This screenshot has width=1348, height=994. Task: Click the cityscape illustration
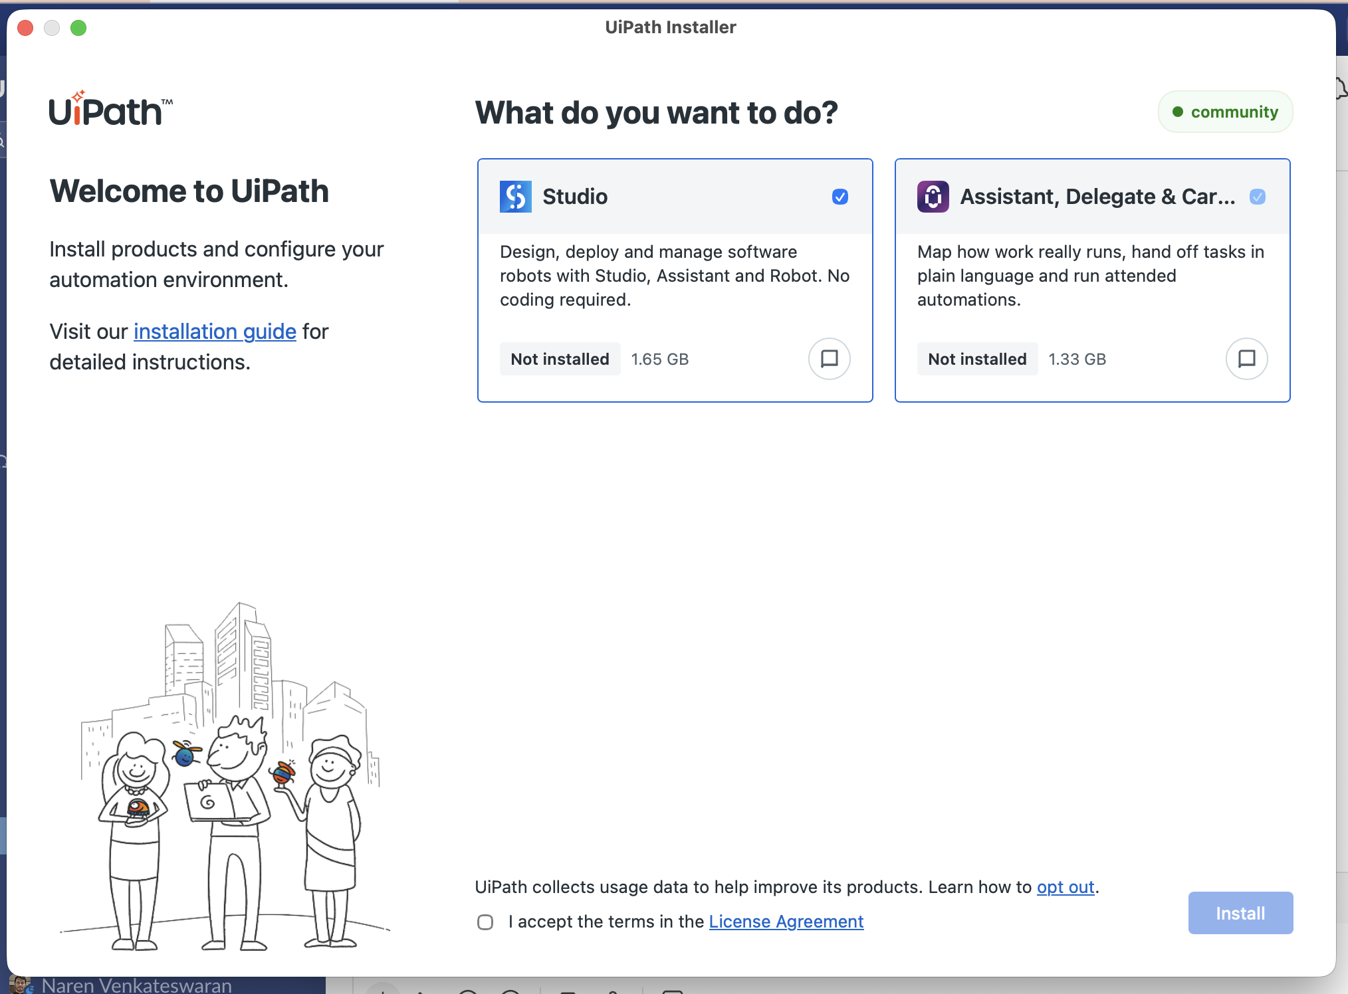coord(225,776)
